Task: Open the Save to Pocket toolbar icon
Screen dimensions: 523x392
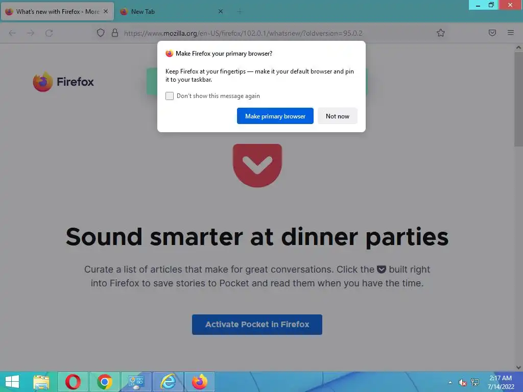Action: pyautogui.click(x=492, y=33)
